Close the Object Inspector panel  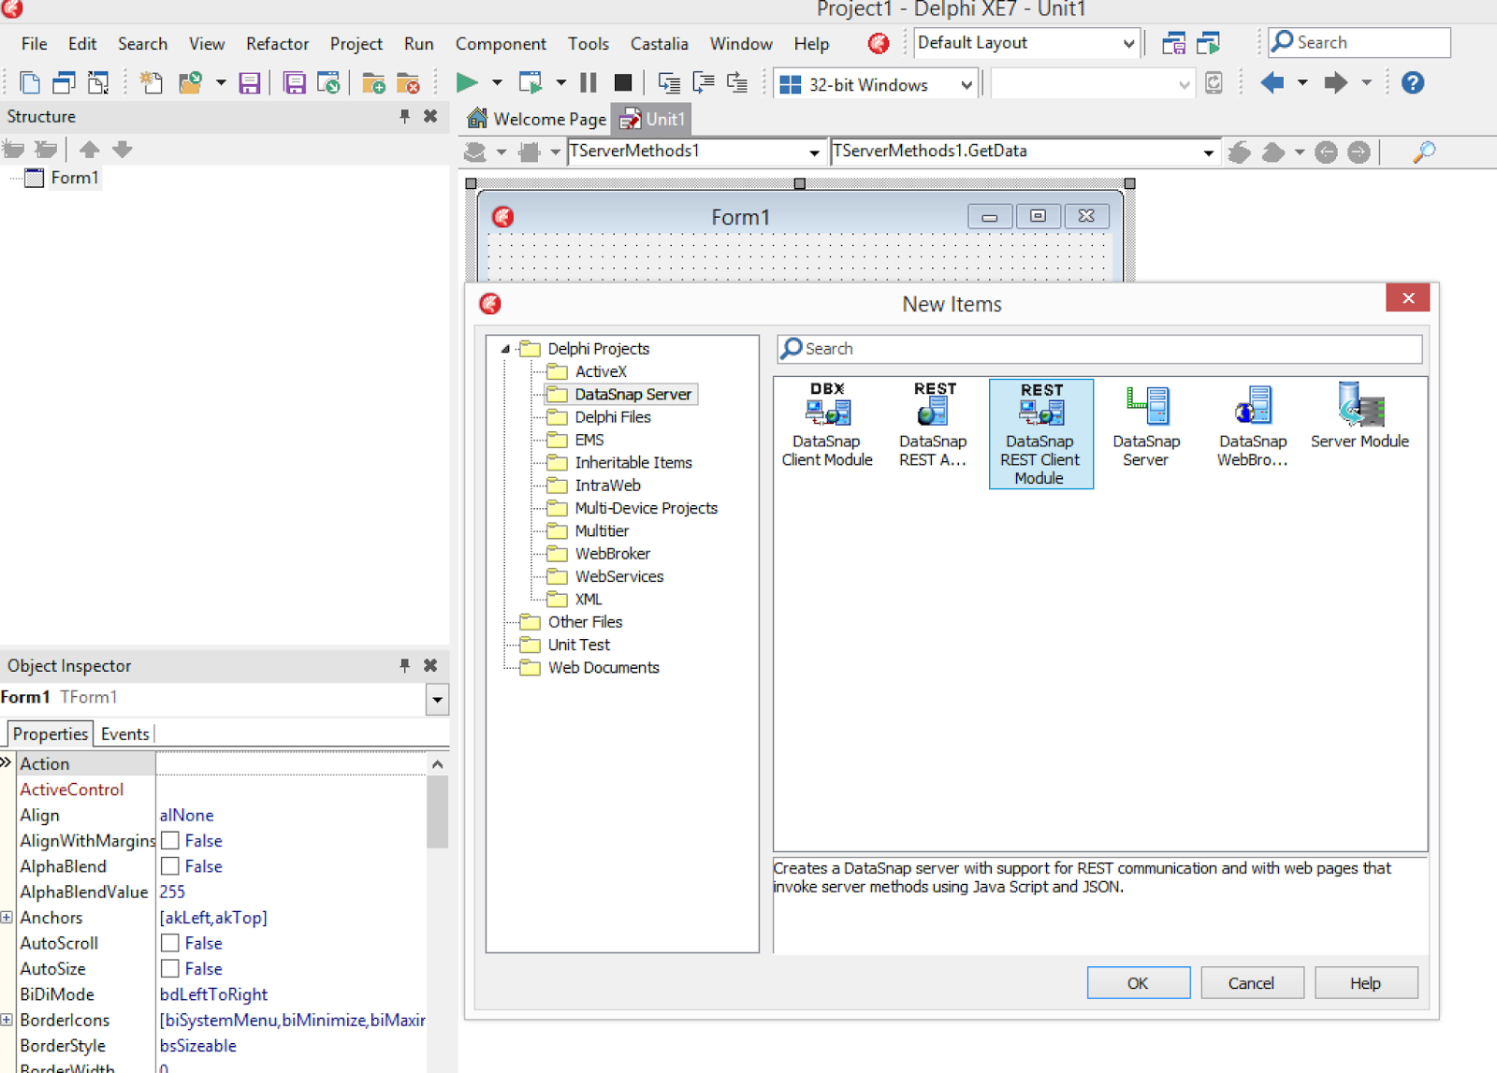point(430,665)
